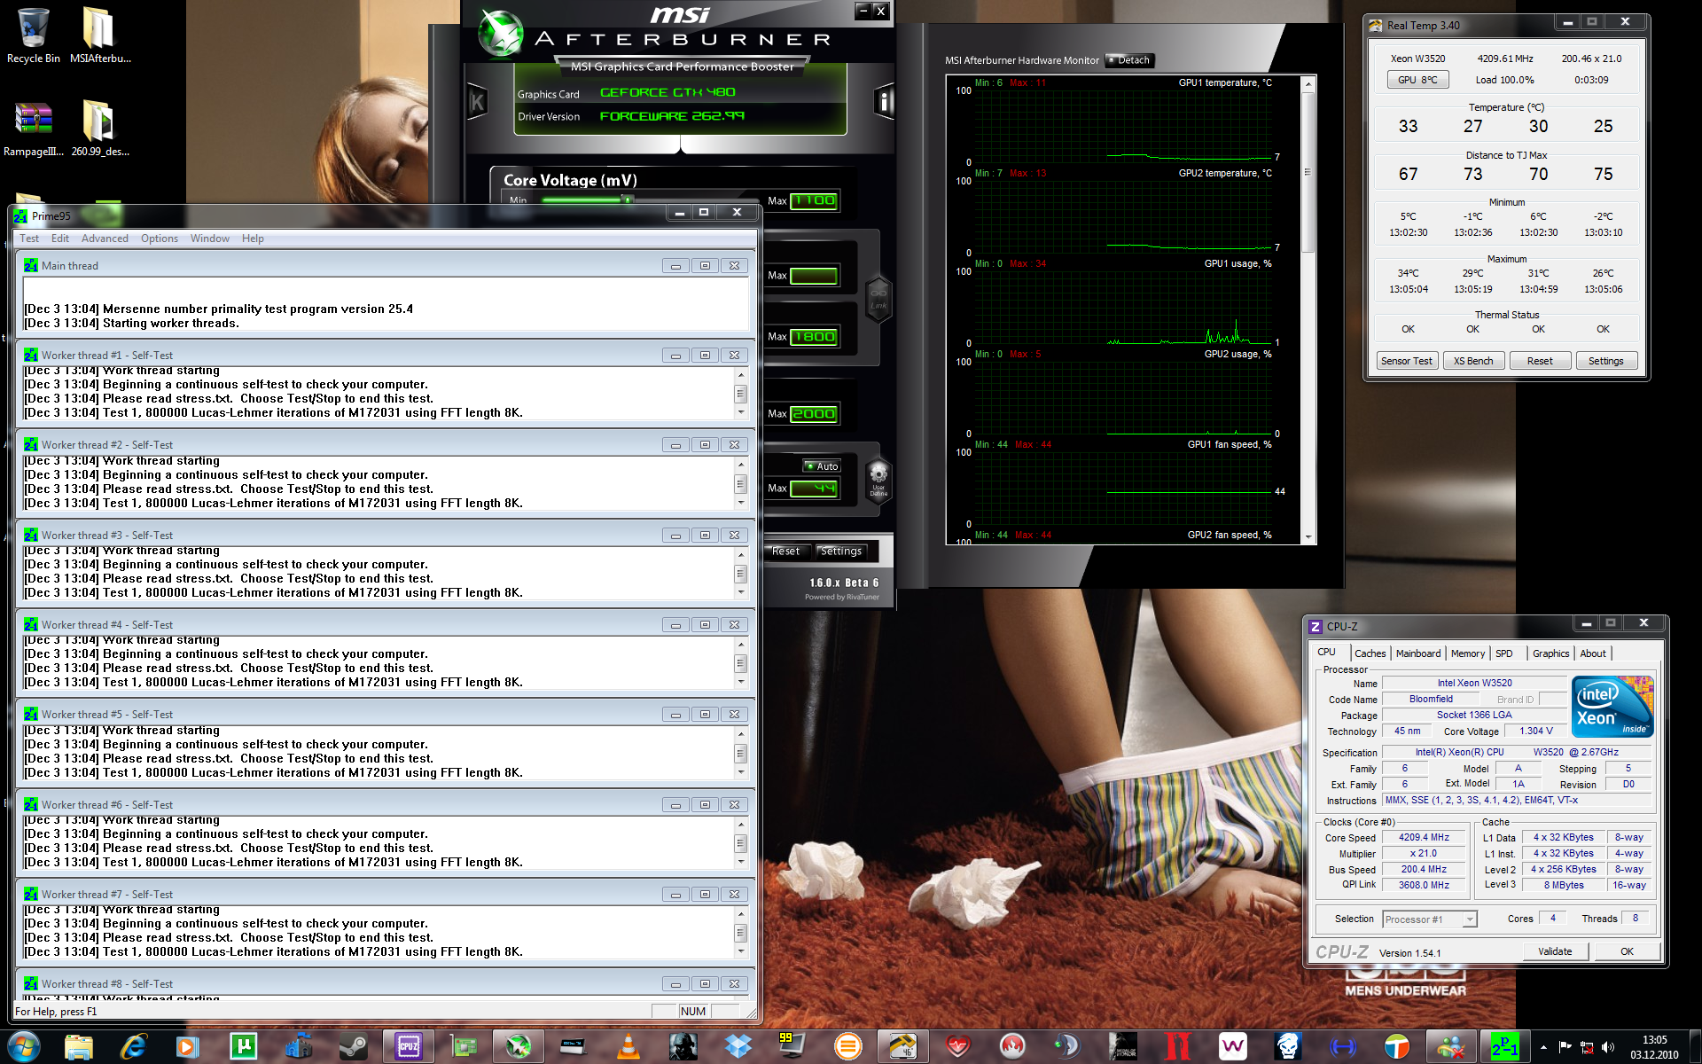Open VLC media player from taskbar
The image size is (1702, 1064).
[x=628, y=1047]
